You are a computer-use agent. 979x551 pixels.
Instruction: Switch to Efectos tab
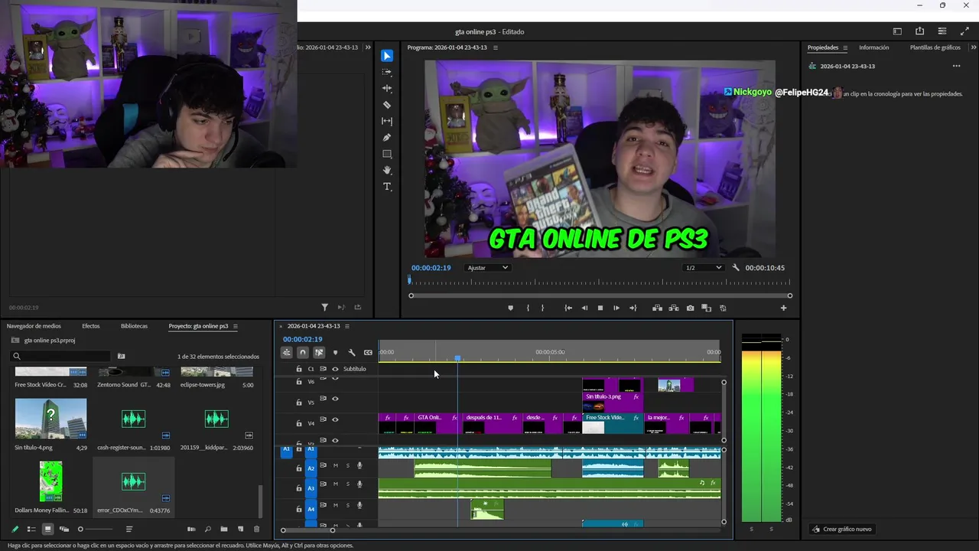click(91, 326)
